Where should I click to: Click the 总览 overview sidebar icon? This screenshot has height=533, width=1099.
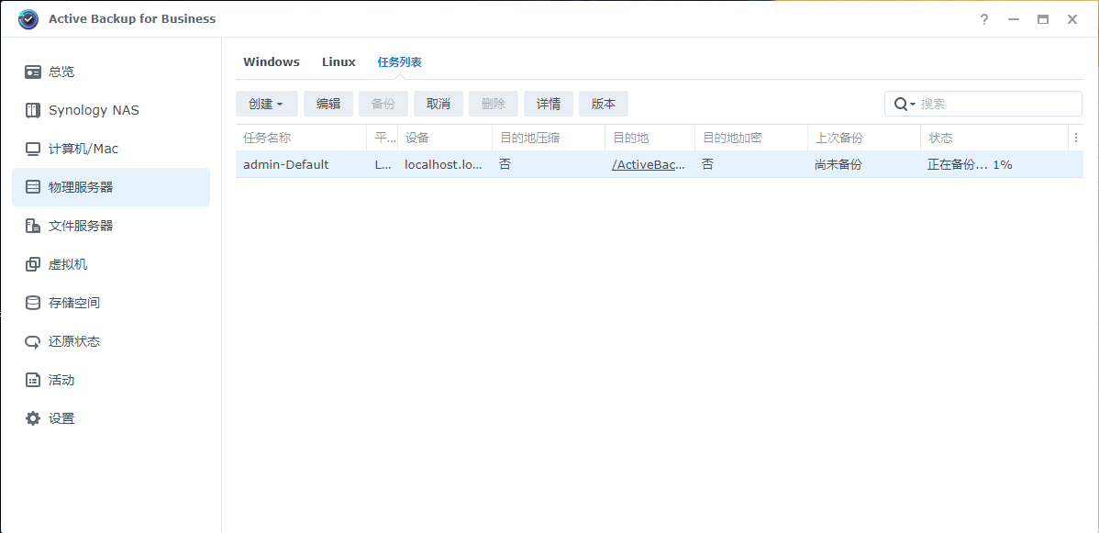tap(33, 72)
